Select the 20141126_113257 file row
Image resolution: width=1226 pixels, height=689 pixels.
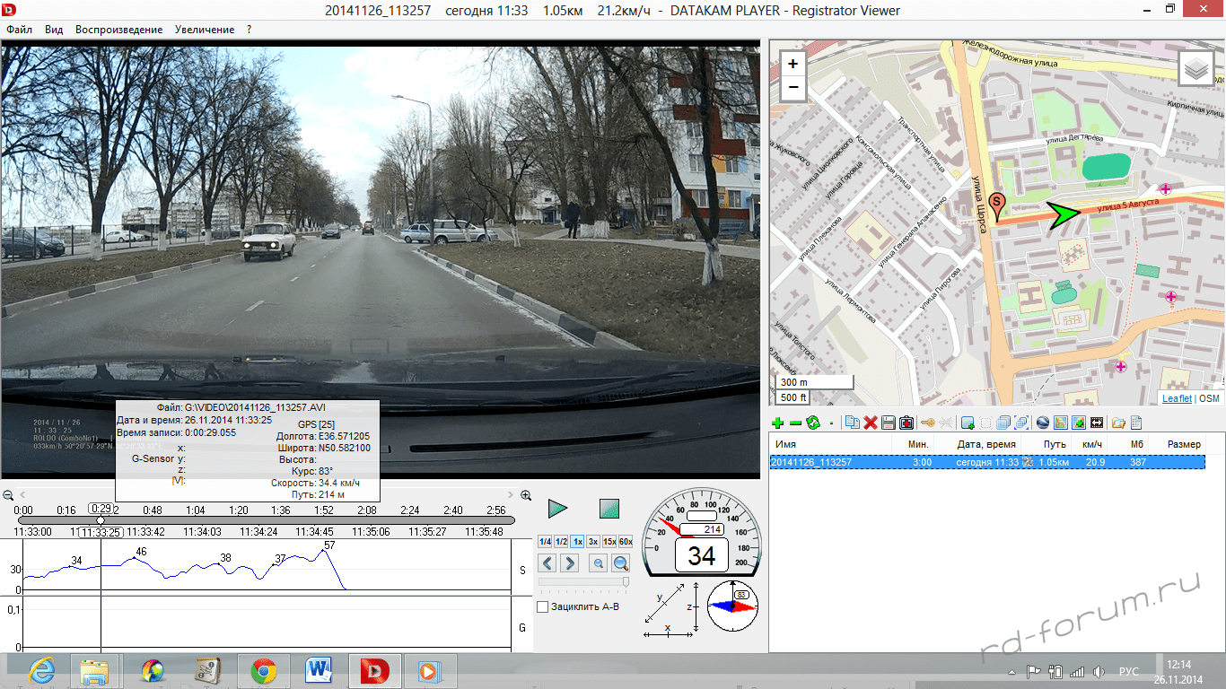coord(898,462)
